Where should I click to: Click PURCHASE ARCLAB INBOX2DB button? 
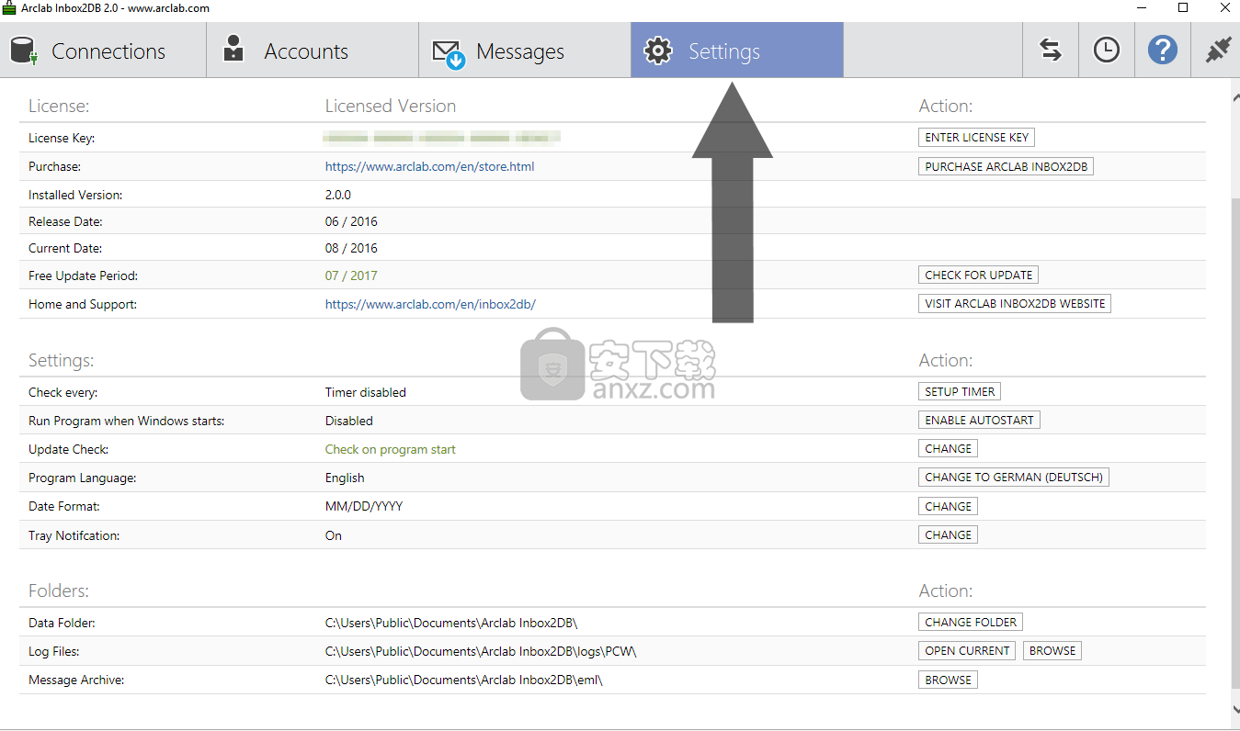(x=1006, y=166)
